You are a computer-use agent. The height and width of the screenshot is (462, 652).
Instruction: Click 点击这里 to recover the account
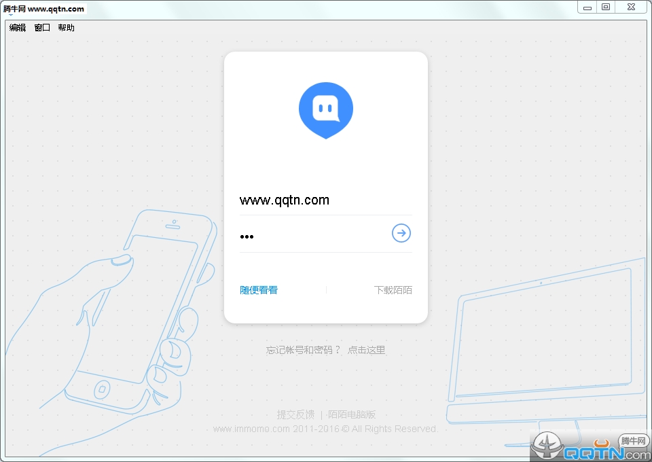[366, 351]
